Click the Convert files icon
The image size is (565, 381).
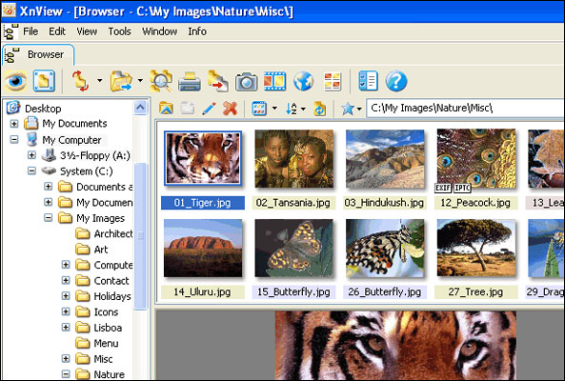coord(217,81)
